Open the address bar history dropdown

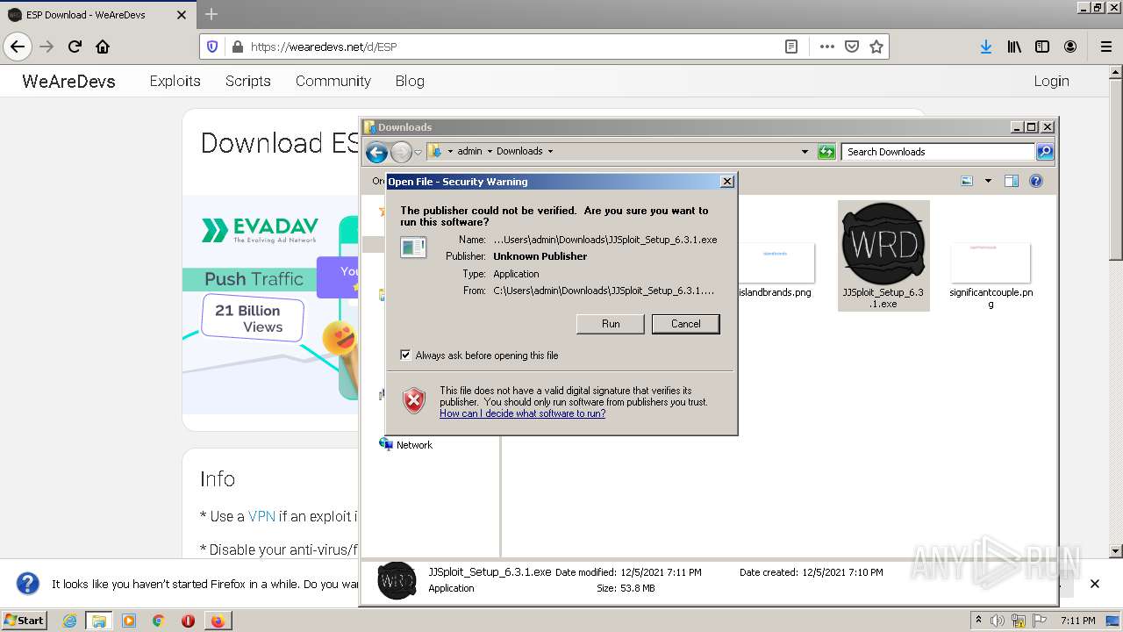point(805,152)
